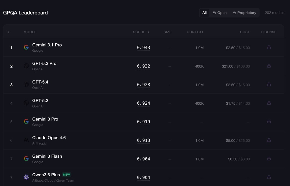Click the license lock icon for Claude Opus 4.6
Screen dimensions: 290x186
(269, 140)
